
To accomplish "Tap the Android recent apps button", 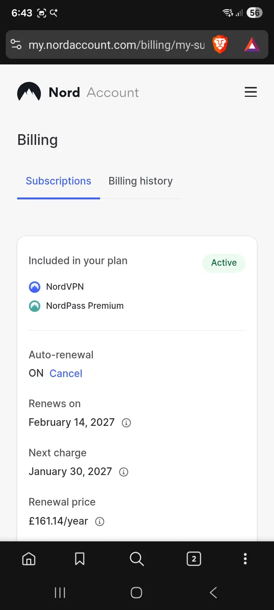I will (x=60, y=592).
